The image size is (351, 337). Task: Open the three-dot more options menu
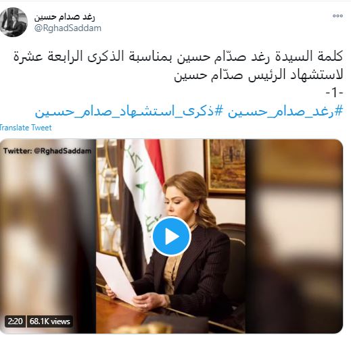click(x=337, y=16)
